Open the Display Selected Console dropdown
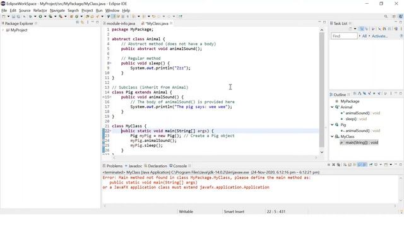Image resolution: width=404 pixels, height=227 pixels. [x=381, y=165]
